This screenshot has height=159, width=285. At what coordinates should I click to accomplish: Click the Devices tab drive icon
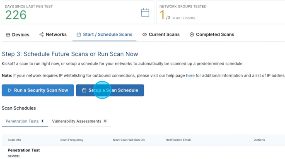(x=8, y=35)
